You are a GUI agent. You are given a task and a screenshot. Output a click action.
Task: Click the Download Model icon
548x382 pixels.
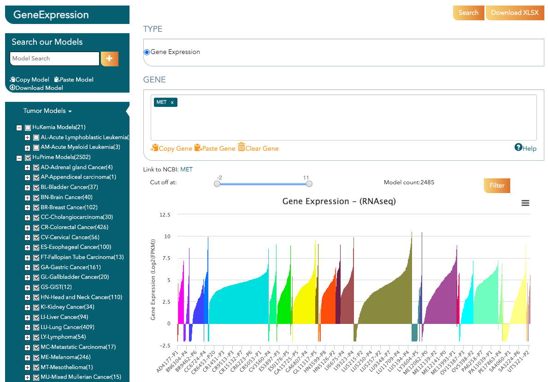12,88
